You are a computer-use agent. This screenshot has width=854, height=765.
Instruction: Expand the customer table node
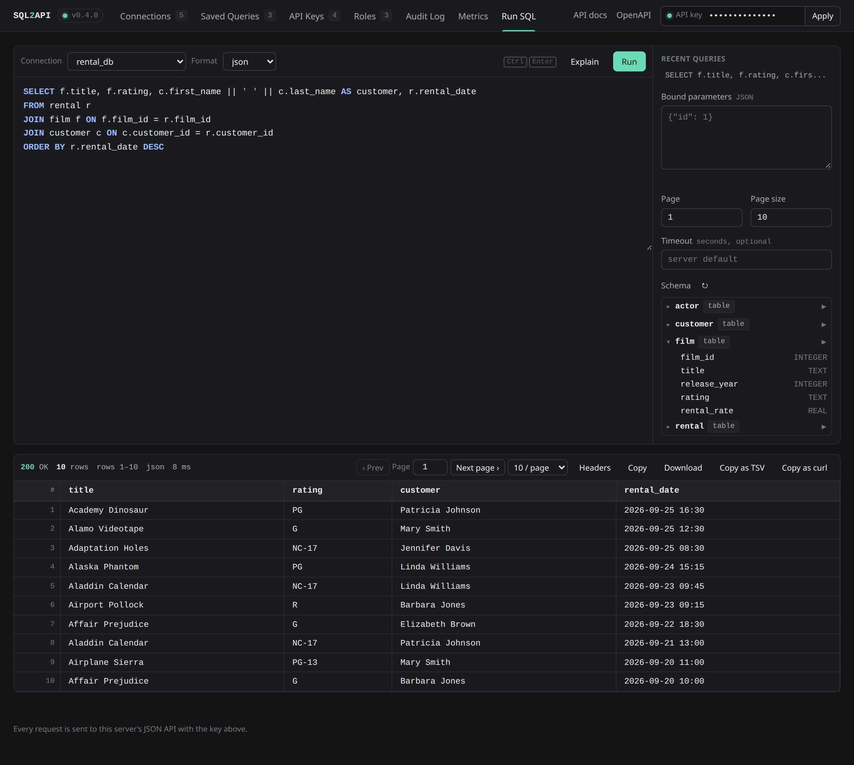[668, 324]
